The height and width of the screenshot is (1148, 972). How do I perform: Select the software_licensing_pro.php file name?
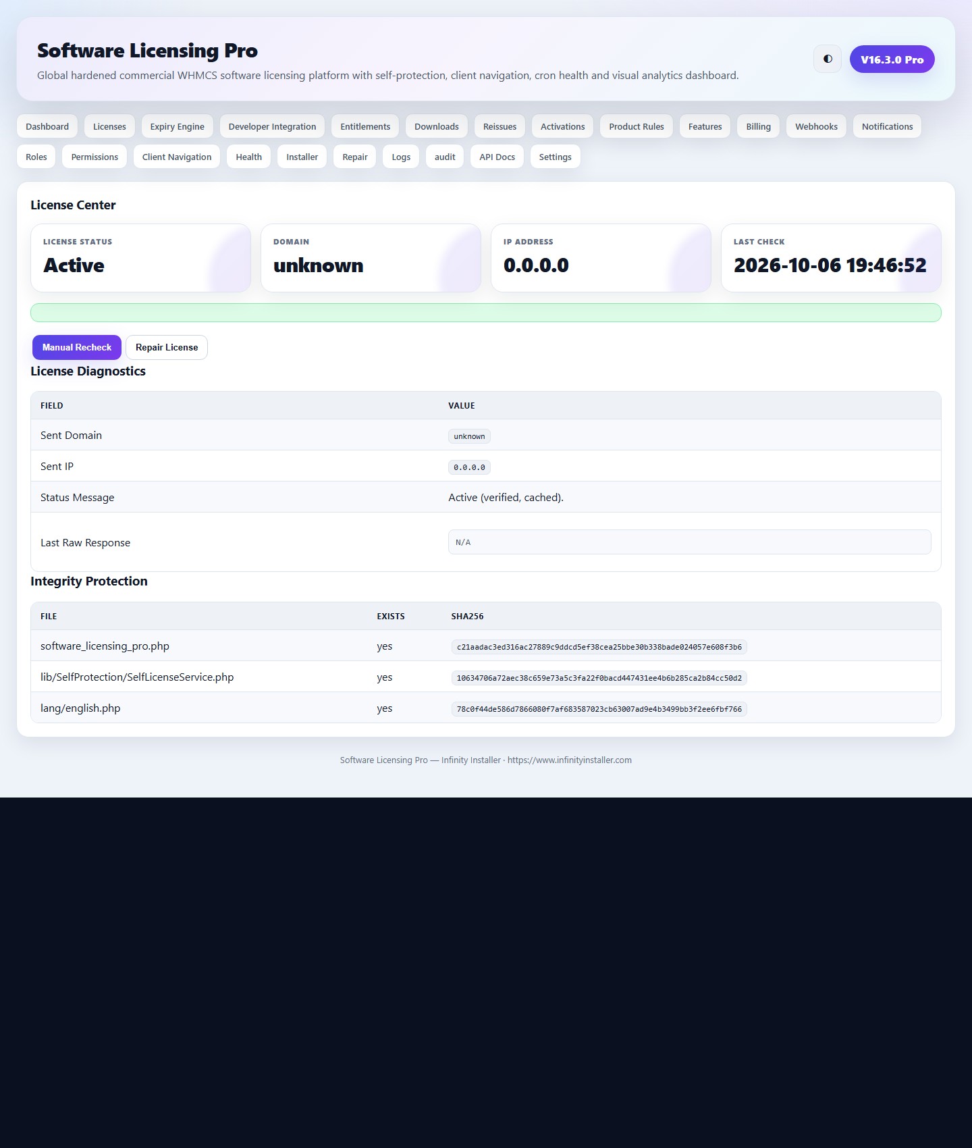tap(105, 646)
